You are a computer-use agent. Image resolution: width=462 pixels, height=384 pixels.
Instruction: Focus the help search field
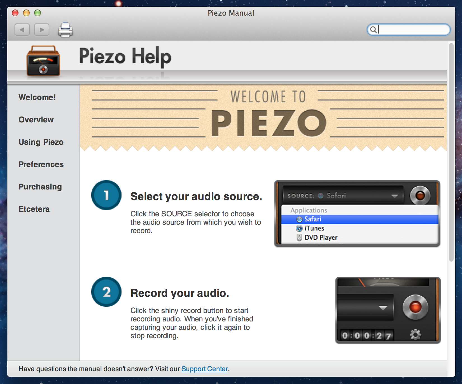[409, 29]
